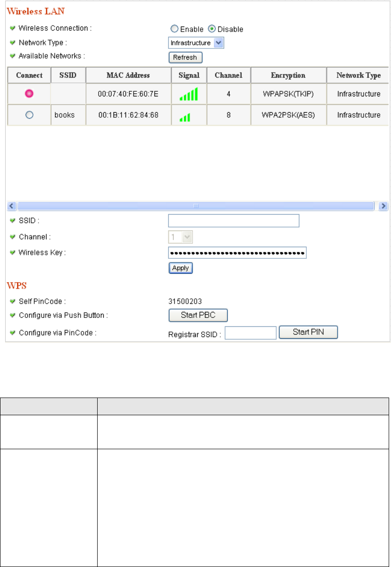The image size is (391, 567).
Task: Click MAC address 00:1B:11:62:84:68
Action: click(x=128, y=115)
